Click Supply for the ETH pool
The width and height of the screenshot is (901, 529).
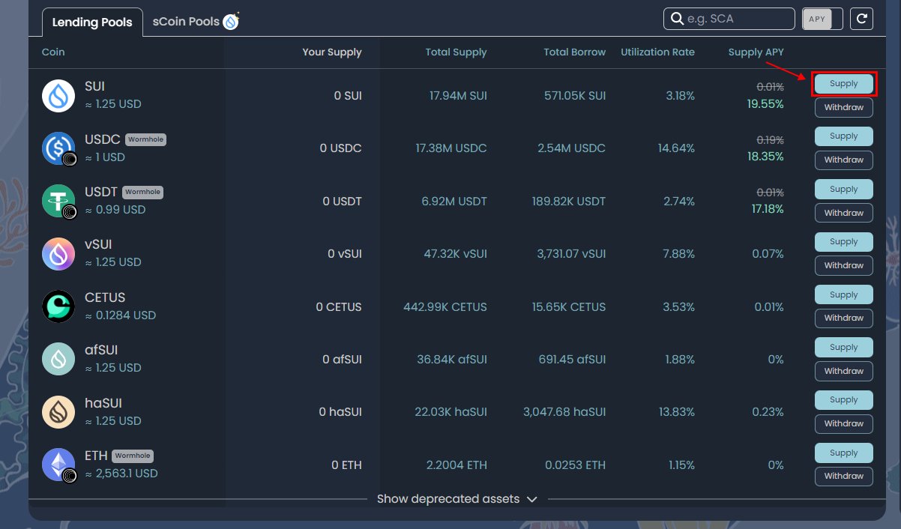tap(843, 453)
